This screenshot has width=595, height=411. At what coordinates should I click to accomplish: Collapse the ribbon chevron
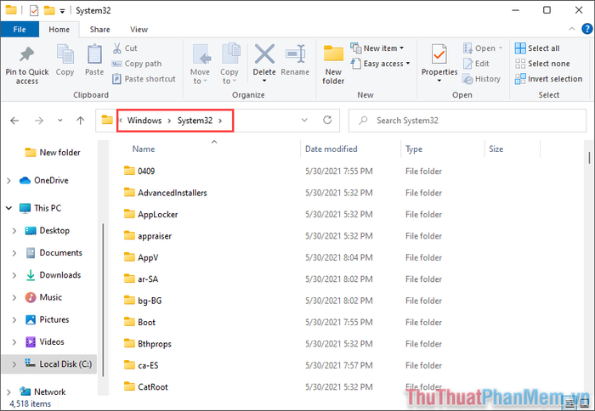572,29
